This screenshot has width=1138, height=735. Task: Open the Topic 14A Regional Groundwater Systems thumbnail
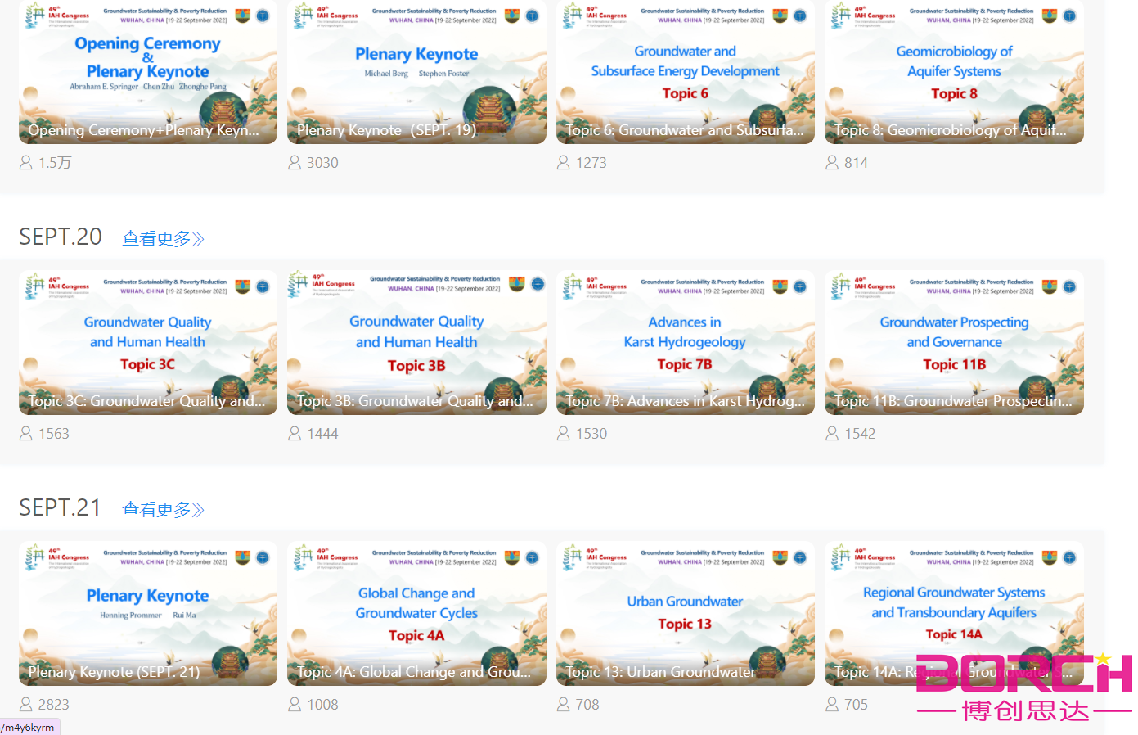[x=954, y=614]
